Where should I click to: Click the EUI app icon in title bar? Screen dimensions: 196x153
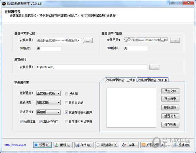(4, 4)
